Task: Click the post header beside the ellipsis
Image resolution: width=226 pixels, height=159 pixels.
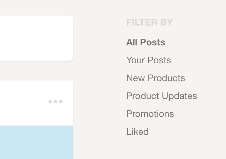Action: tap(23, 103)
